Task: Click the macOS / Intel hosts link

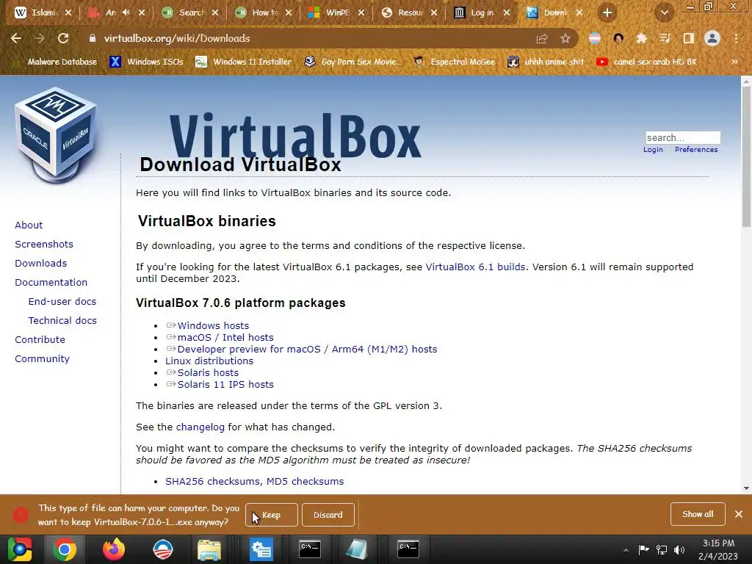Action: tap(225, 337)
